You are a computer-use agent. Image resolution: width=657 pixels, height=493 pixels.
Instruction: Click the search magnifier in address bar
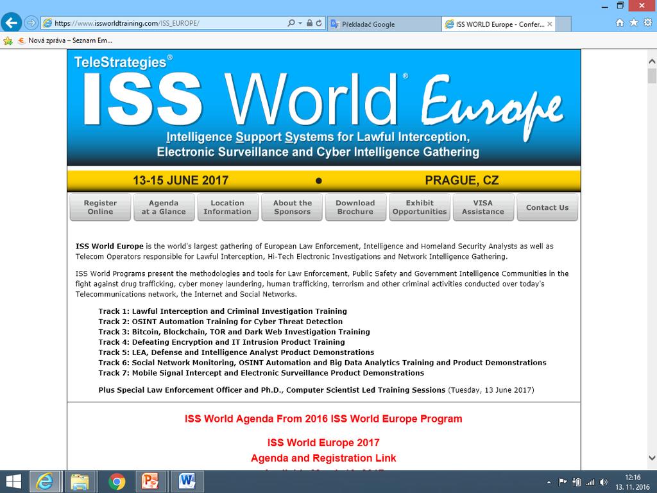click(291, 23)
